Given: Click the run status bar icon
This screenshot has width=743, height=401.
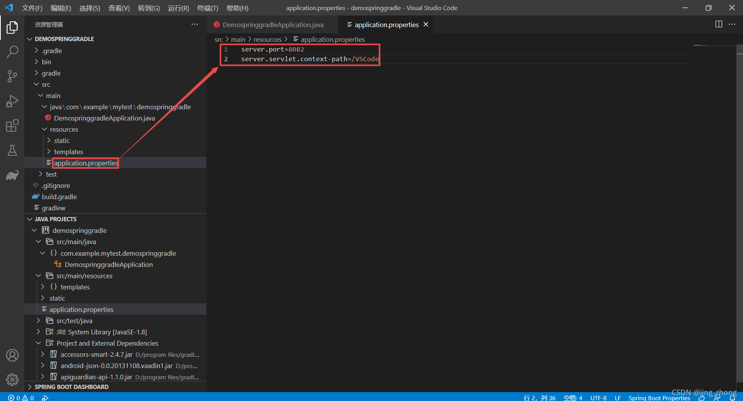Looking at the screenshot, I should pos(45,398).
